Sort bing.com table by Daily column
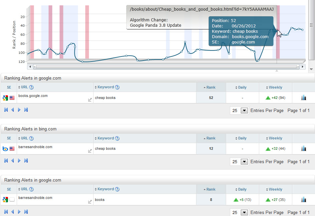Image resolution: width=315 pixels, height=216 pixels. point(242,138)
